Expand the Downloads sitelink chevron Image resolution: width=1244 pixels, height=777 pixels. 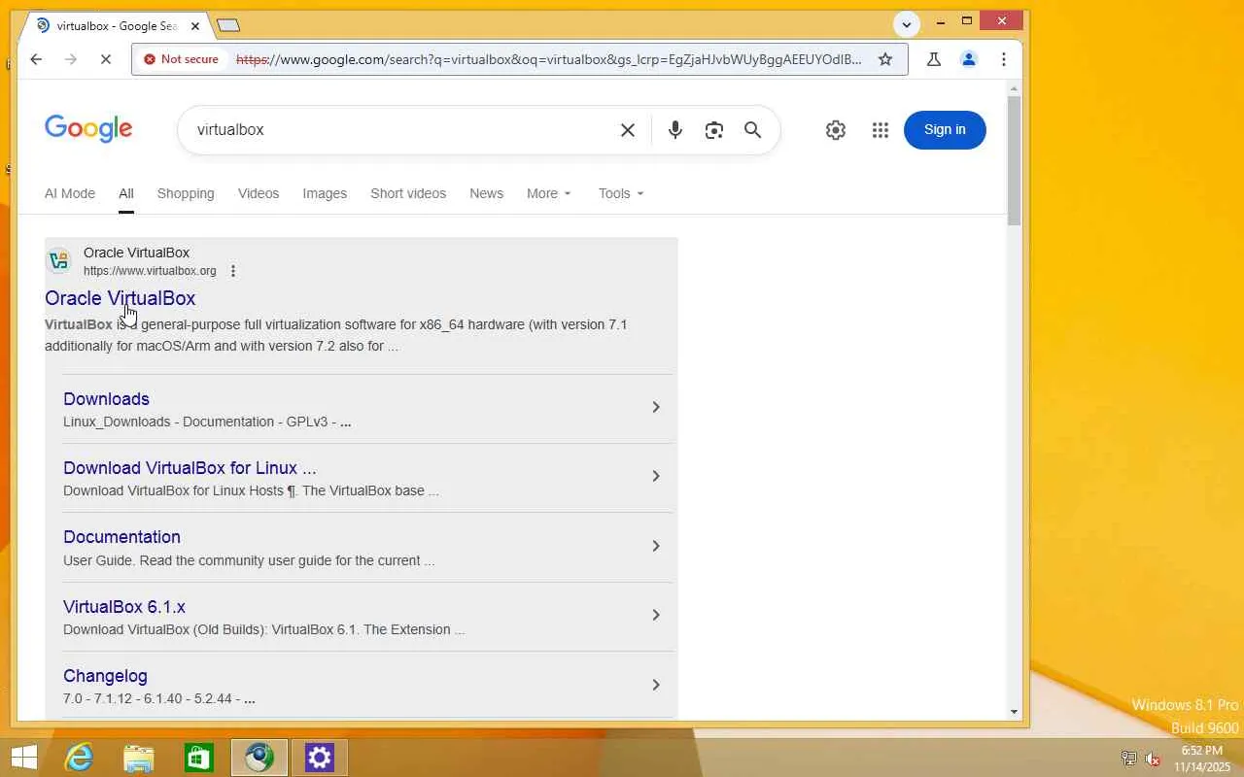pos(656,407)
